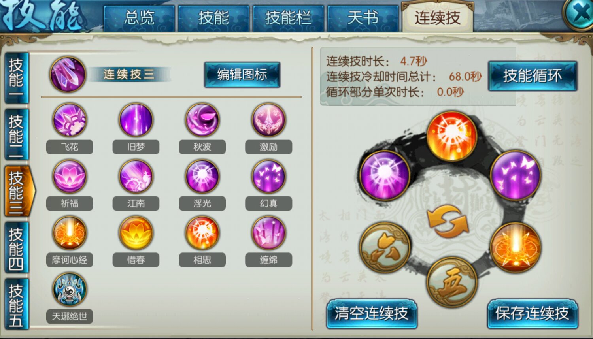Viewport: 593px width, 339px height.
Task: Select the 激励 skill icon
Action: [x=269, y=120]
